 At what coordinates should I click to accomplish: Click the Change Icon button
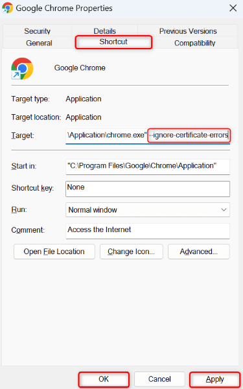(x=132, y=252)
